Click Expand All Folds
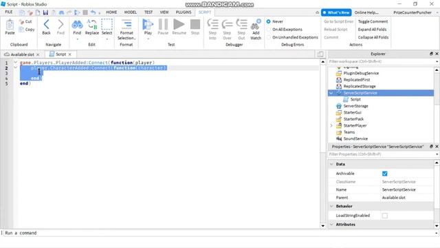The width and height of the screenshot is (440, 248). point(372,29)
